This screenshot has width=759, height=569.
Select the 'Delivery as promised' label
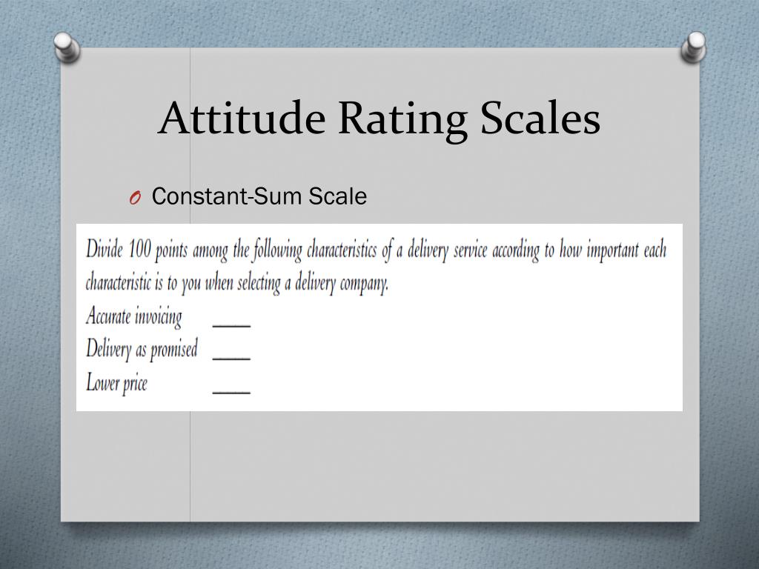click(x=142, y=350)
